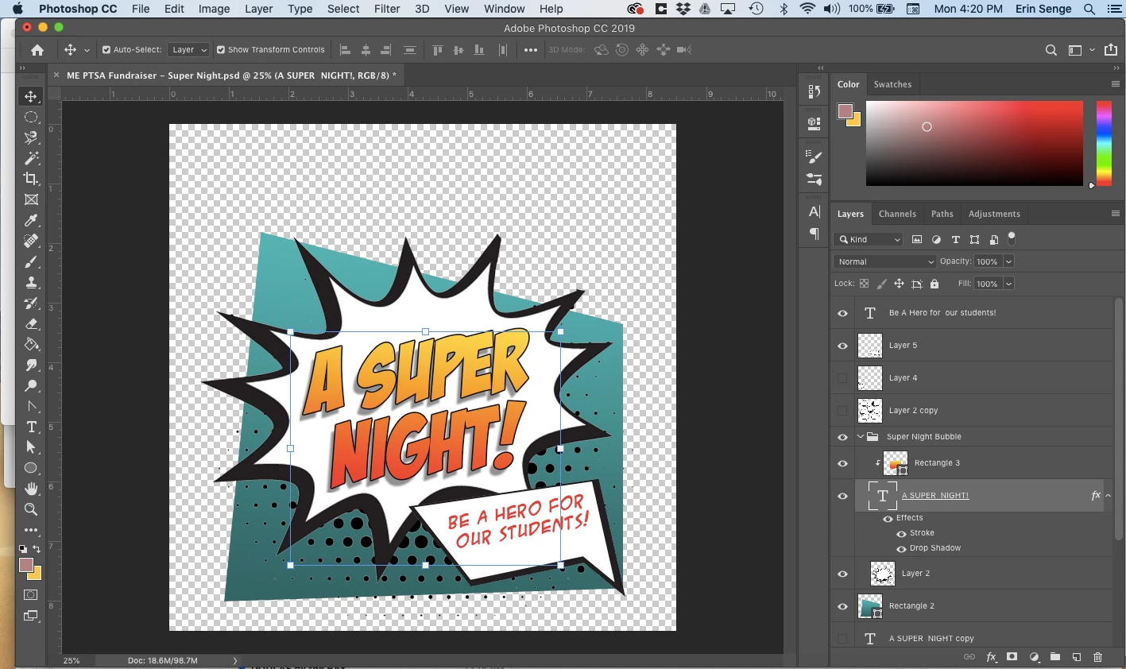Viewport: 1126px width, 669px height.
Task: Toggle Stroke effect visibility
Action: [x=901, y=533]
